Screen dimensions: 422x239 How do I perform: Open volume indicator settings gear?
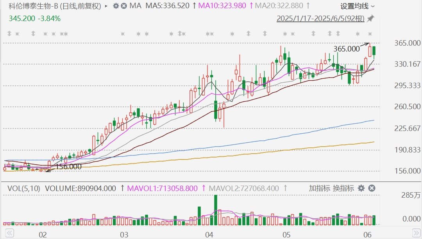tap(361, 188)
